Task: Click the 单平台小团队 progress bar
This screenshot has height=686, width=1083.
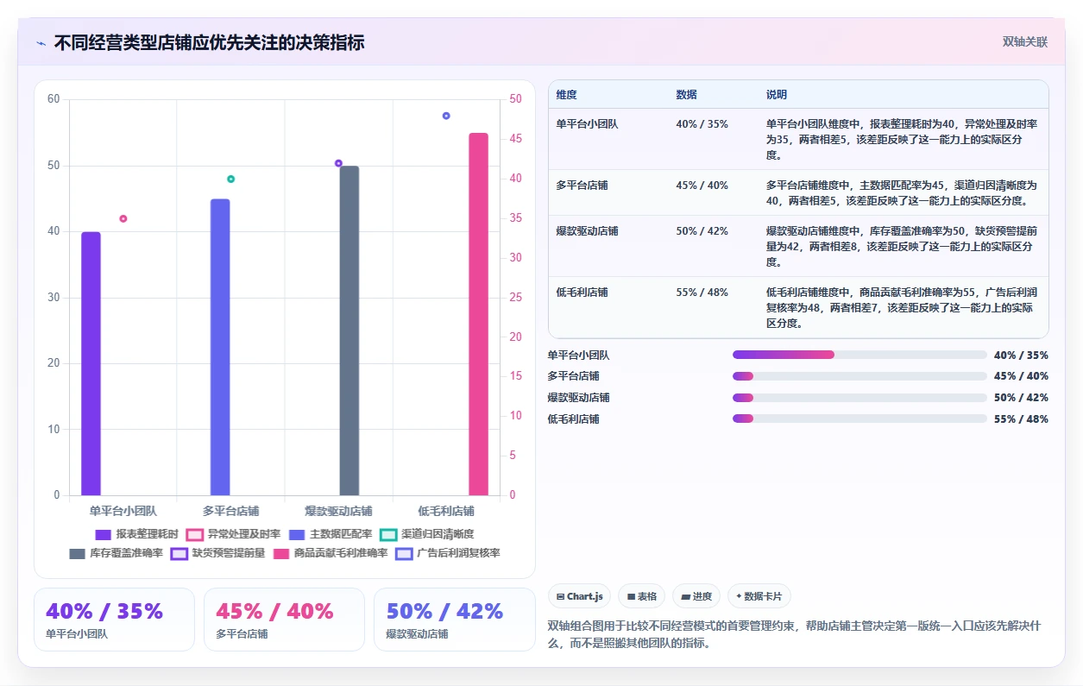Action: pyautogui.click(x=859, y=355)
